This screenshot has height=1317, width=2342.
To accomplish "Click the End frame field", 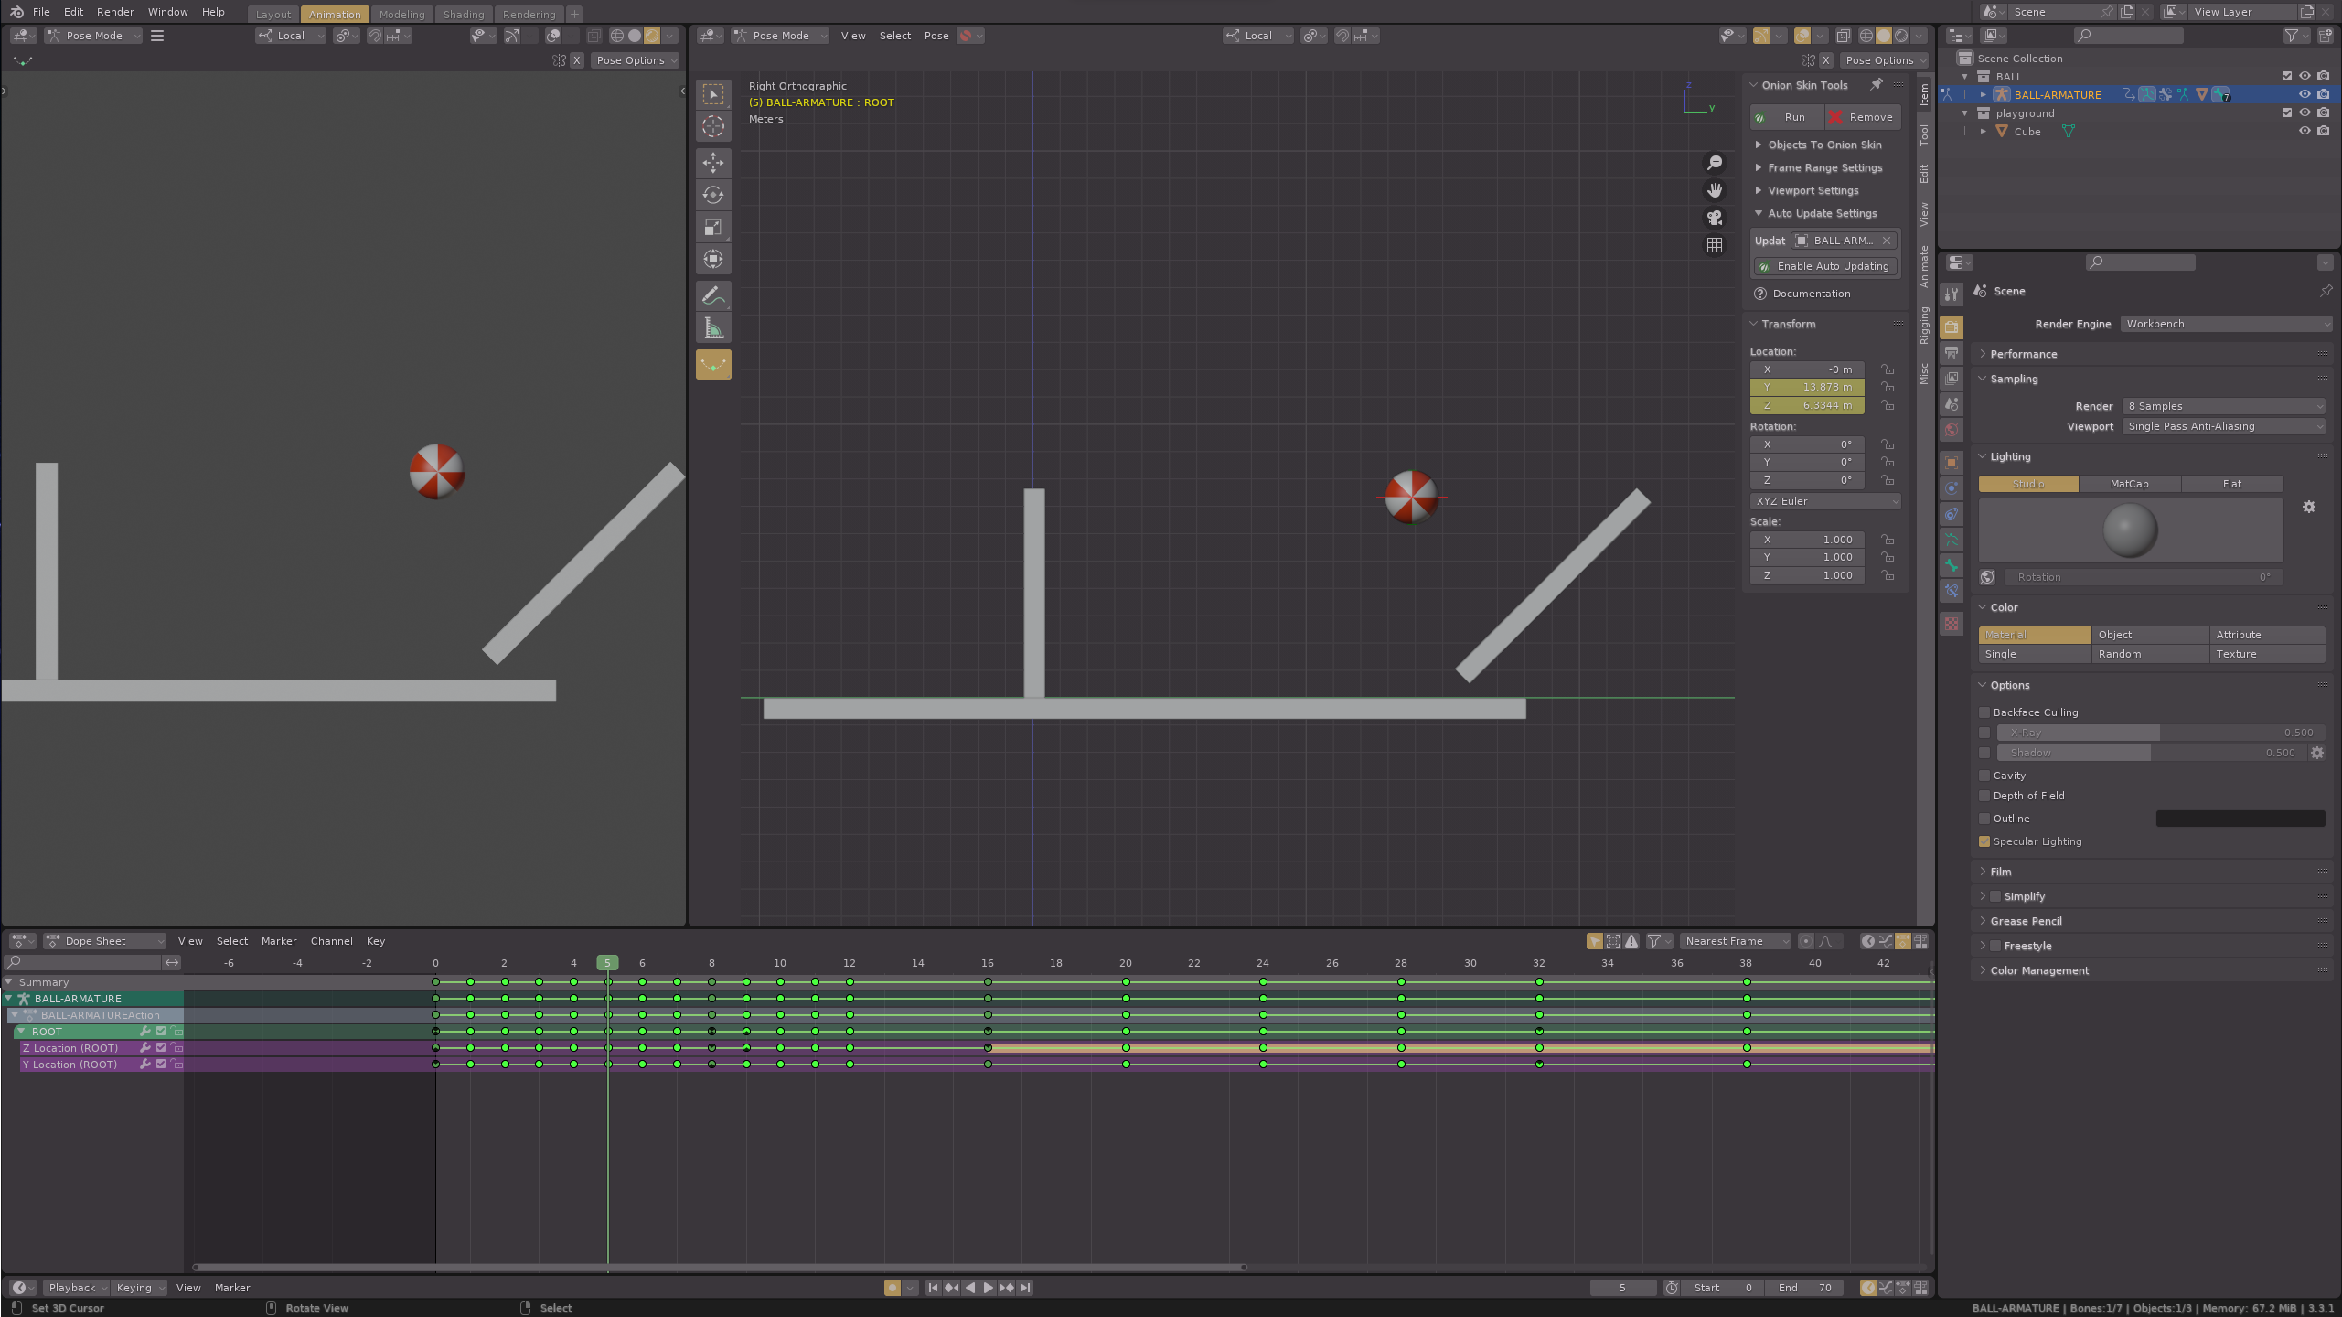I will pos(1806,1288).
